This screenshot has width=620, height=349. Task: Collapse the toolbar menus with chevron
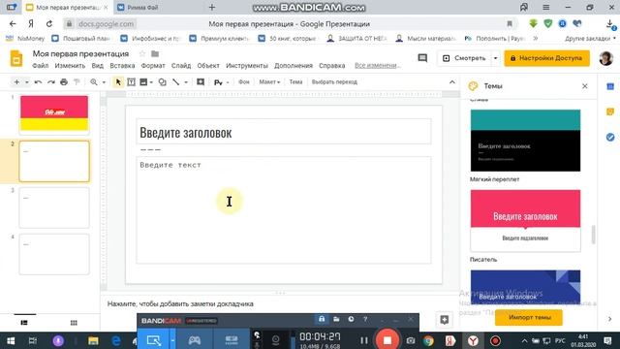pos(452,81)
